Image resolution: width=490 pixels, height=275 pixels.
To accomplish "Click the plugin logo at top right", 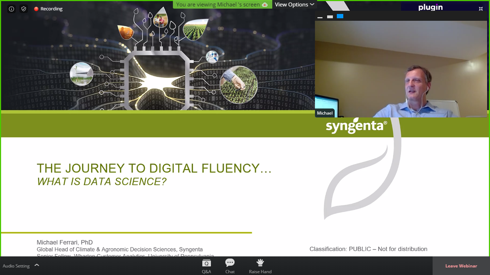I will [430, 8].
